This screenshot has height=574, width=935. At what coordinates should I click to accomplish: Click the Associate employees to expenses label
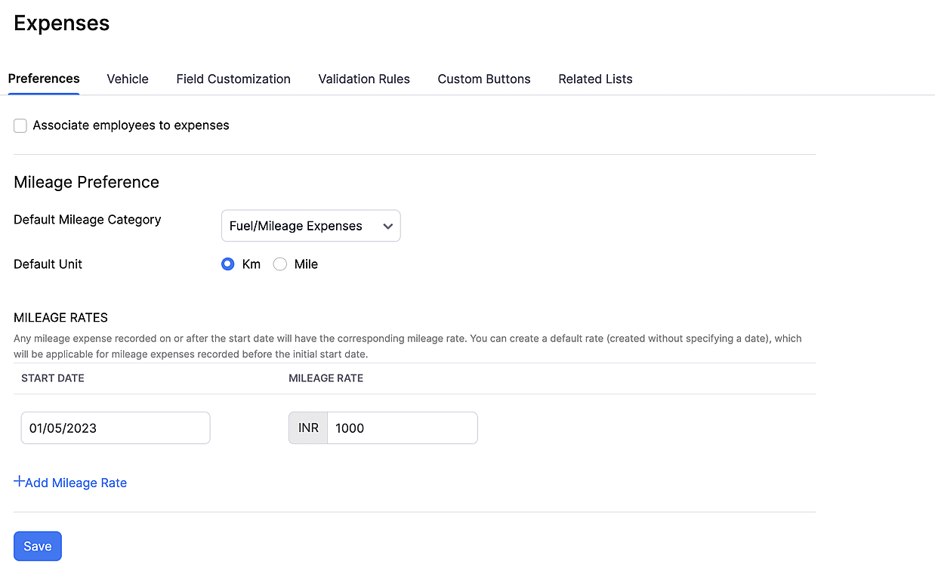click(131, 125)
